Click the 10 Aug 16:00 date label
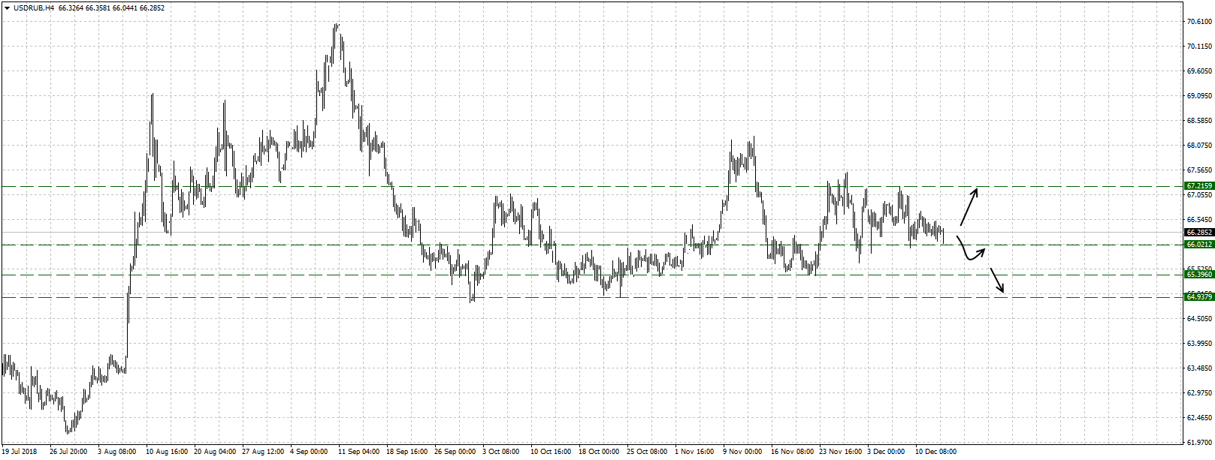 point(167,452)
